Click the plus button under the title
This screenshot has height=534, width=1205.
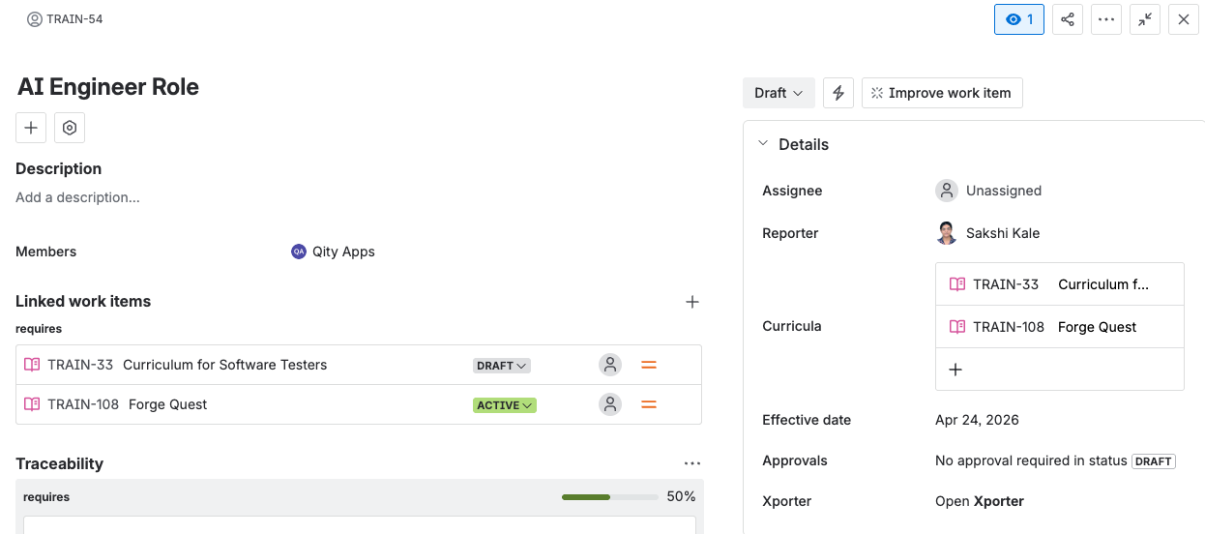pos(31,128)
